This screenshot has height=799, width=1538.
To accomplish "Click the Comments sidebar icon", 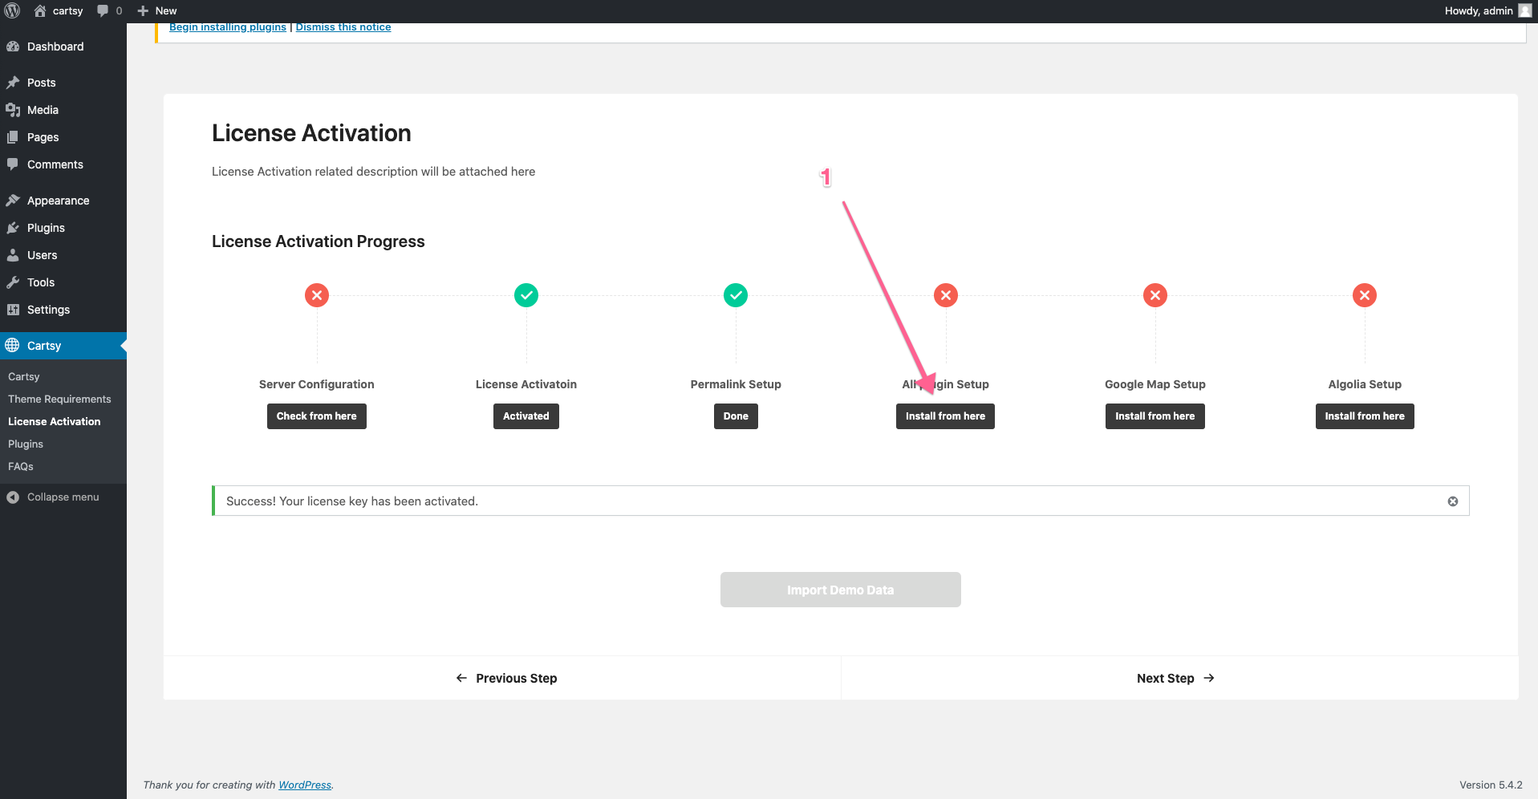I will coord(13,164).
